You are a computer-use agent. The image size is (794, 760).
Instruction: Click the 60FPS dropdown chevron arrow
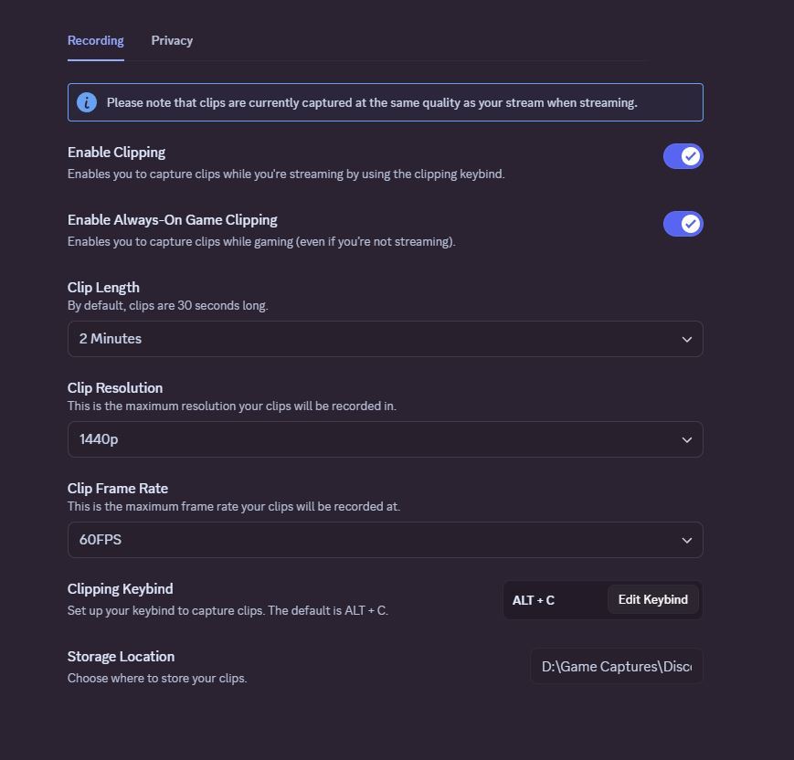[x=687, y=540]
